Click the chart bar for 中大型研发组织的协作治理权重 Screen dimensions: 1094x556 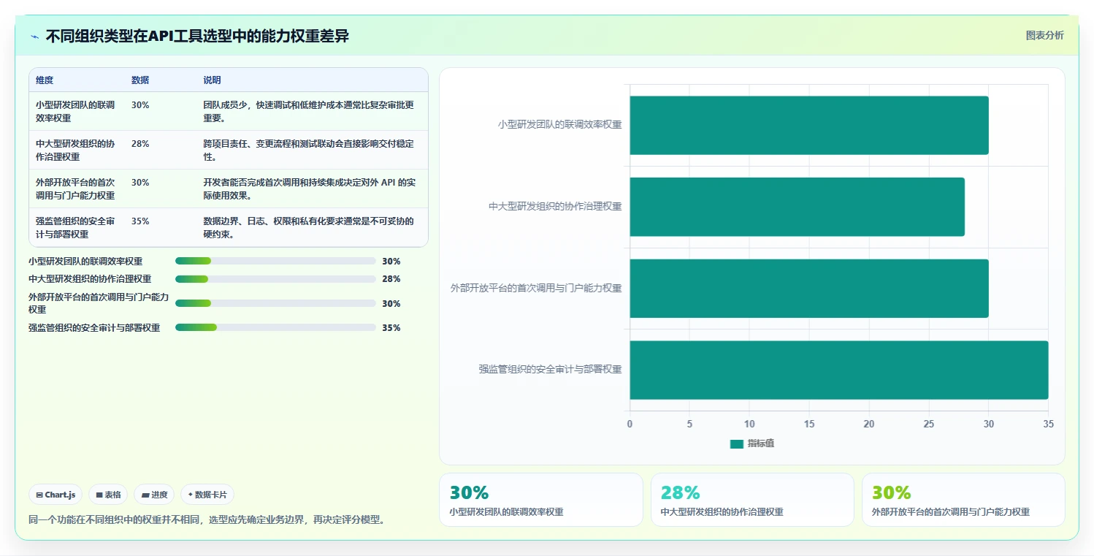[x=797, y=207]
